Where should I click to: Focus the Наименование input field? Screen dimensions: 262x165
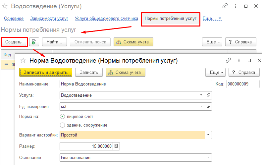tap(136, 84)
